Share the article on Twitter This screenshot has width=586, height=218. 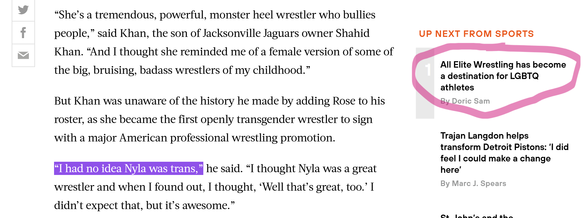coord(23,10)
